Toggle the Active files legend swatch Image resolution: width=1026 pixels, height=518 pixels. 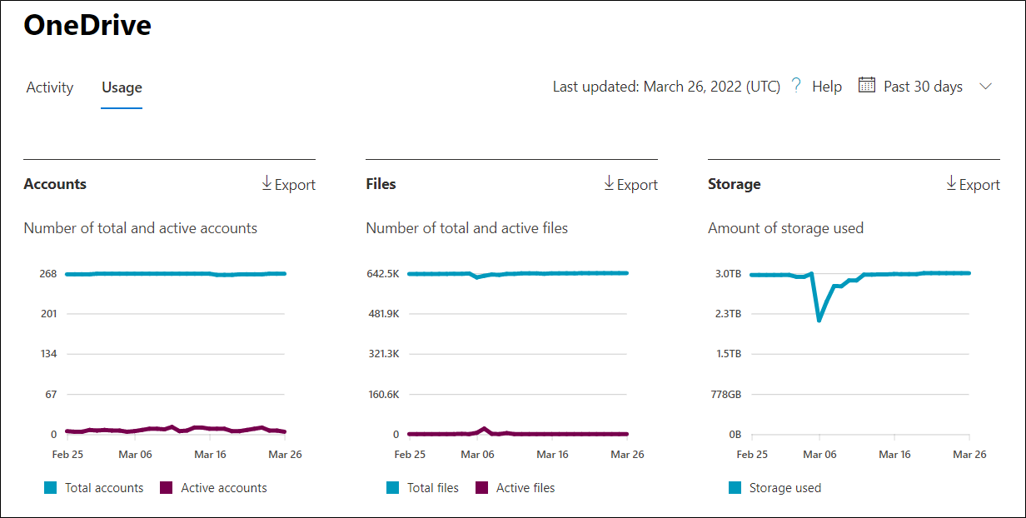[x=481, y=488]
